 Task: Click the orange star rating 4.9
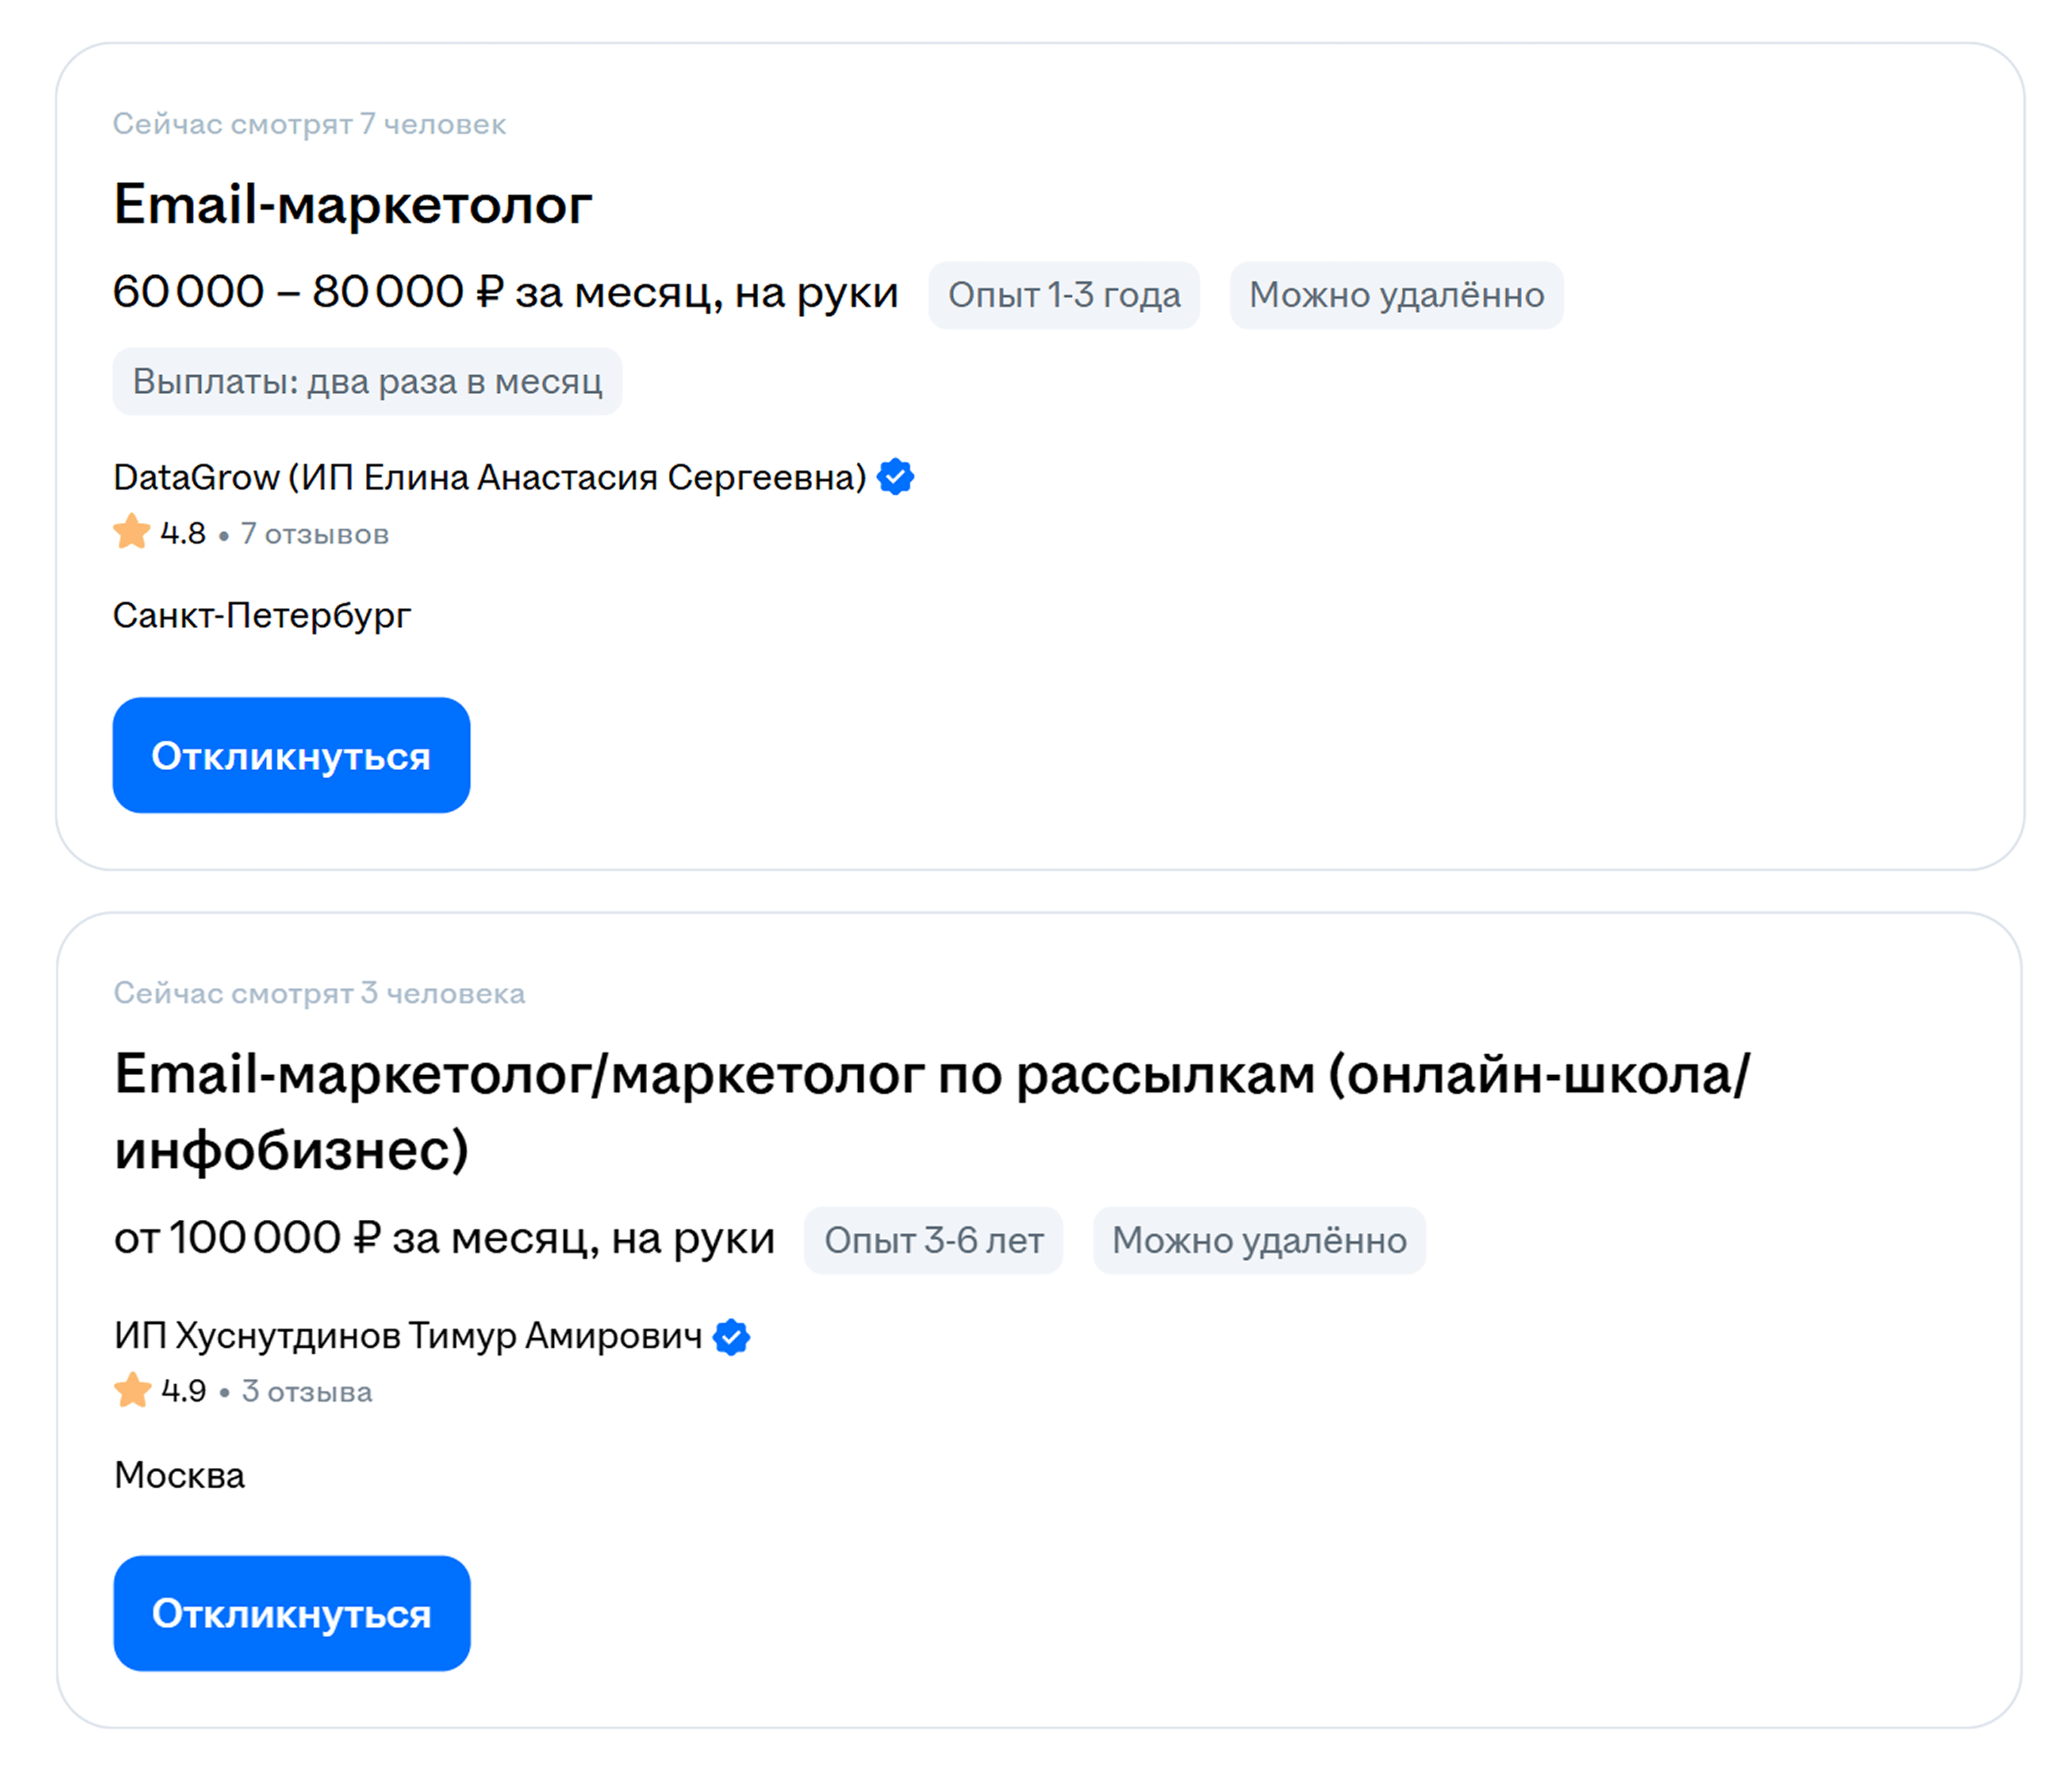tap(133, 1390)
